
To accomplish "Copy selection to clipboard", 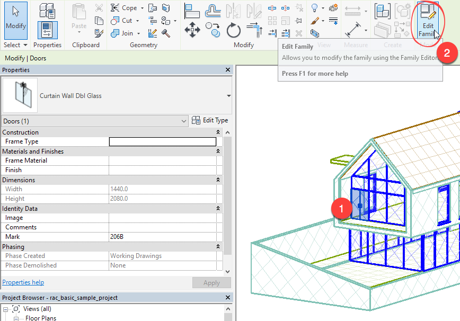I will click(x=99, y=21).
